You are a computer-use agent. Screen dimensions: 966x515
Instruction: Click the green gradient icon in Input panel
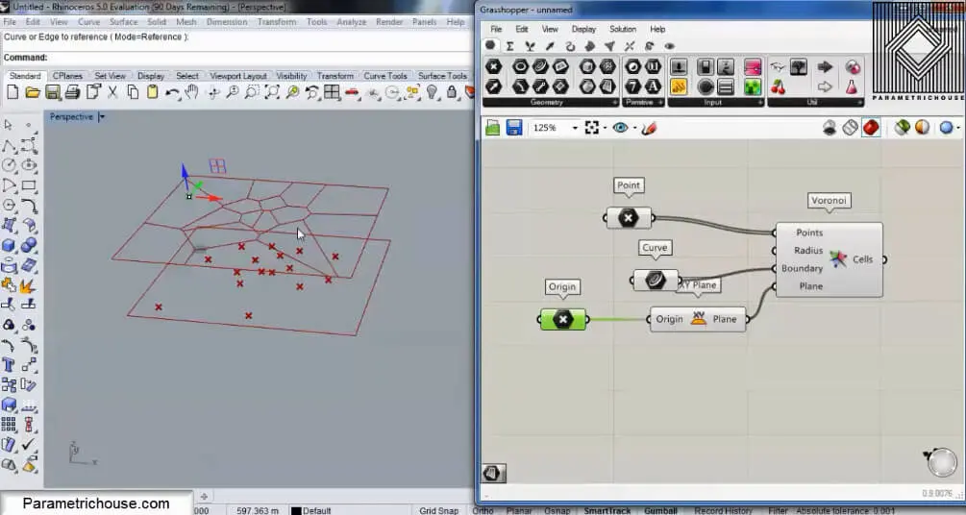click(x=753, y=86)
